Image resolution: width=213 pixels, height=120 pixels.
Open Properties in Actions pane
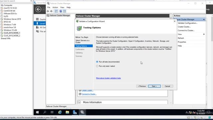point(182,42)
